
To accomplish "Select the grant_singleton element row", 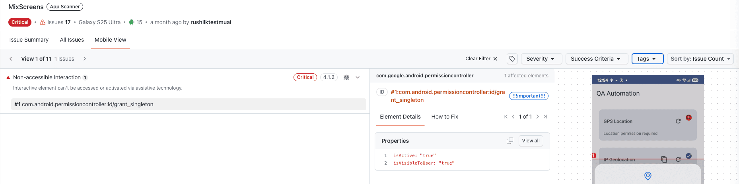I will 188,104.
